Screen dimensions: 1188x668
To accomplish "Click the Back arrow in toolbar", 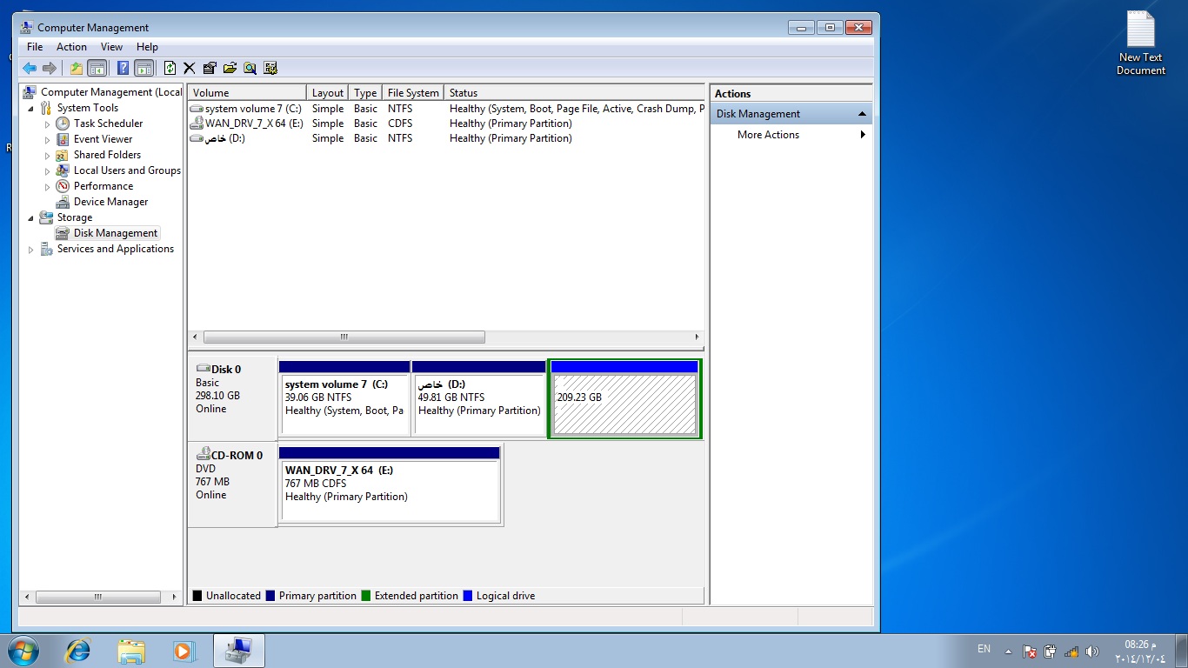I will (30, 68).
